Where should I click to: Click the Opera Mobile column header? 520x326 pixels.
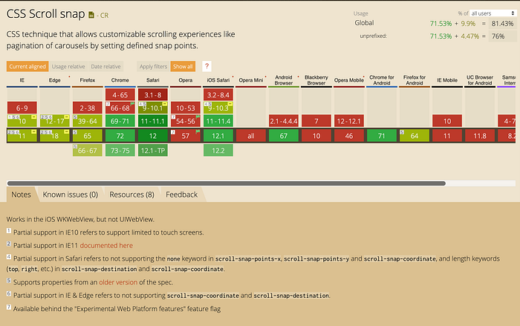349,80
